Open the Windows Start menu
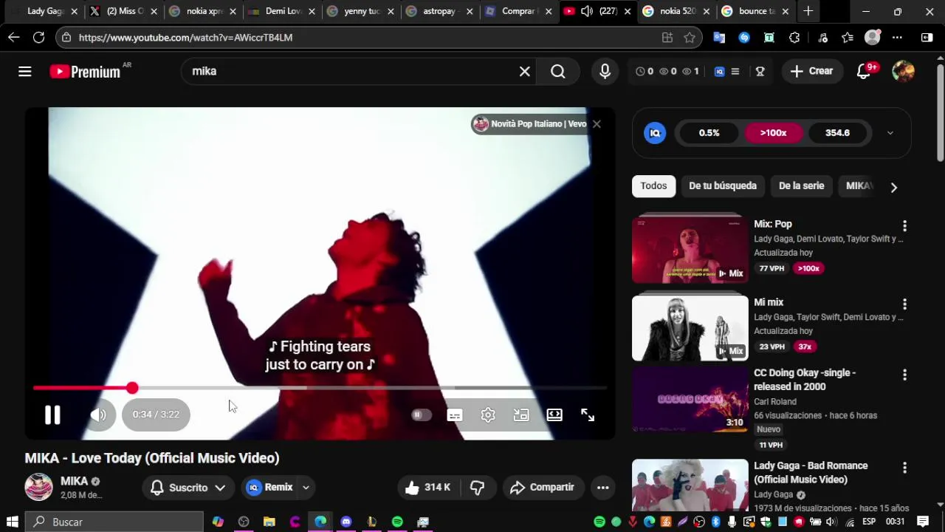Image resolution: width=945 pixels, height=532 pixels. click(x=12, y=522)
